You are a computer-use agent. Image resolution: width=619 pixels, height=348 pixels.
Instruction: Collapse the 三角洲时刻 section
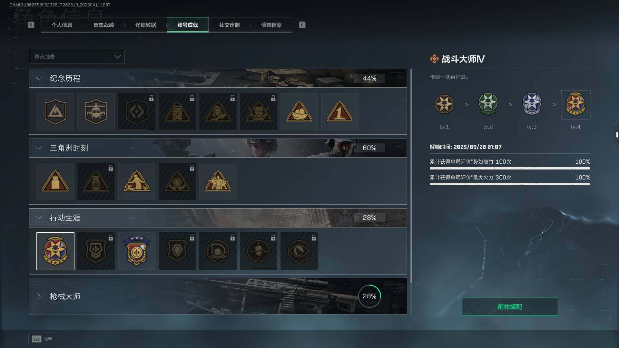[39, 148]
